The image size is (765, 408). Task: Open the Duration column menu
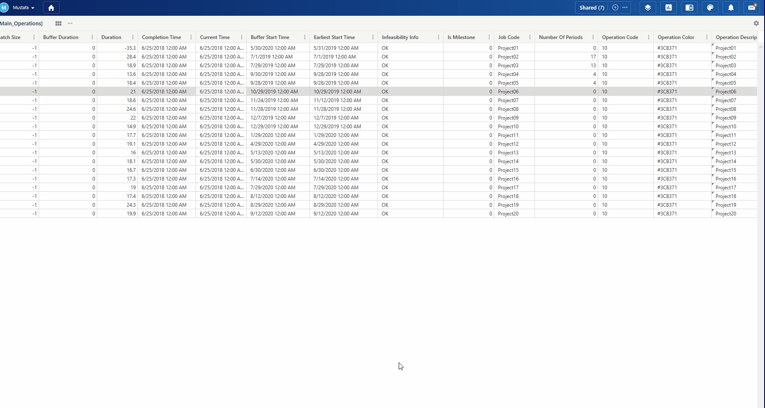[x=132, y=37]
